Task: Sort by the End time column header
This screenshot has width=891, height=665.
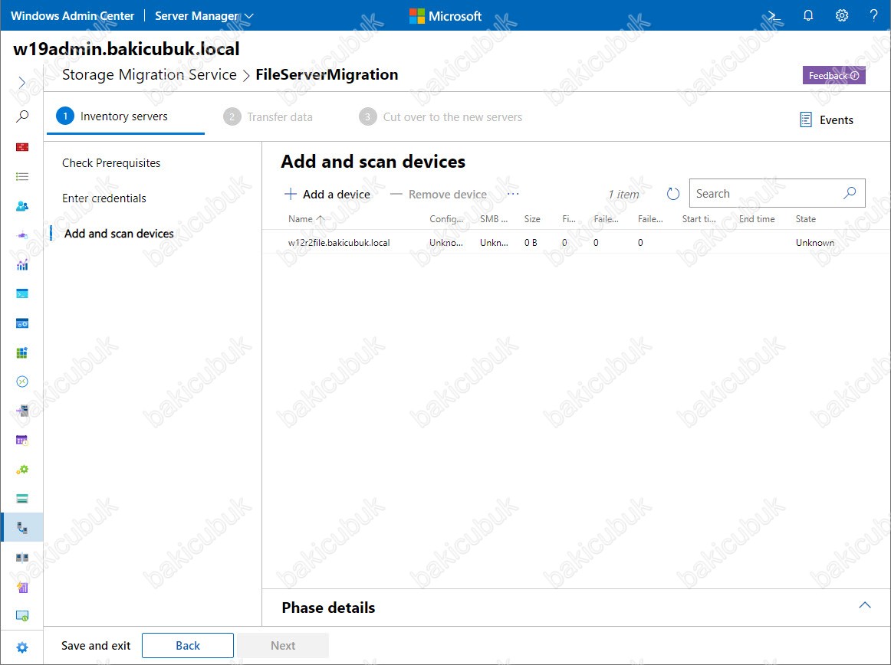Action: click(756, 219)
